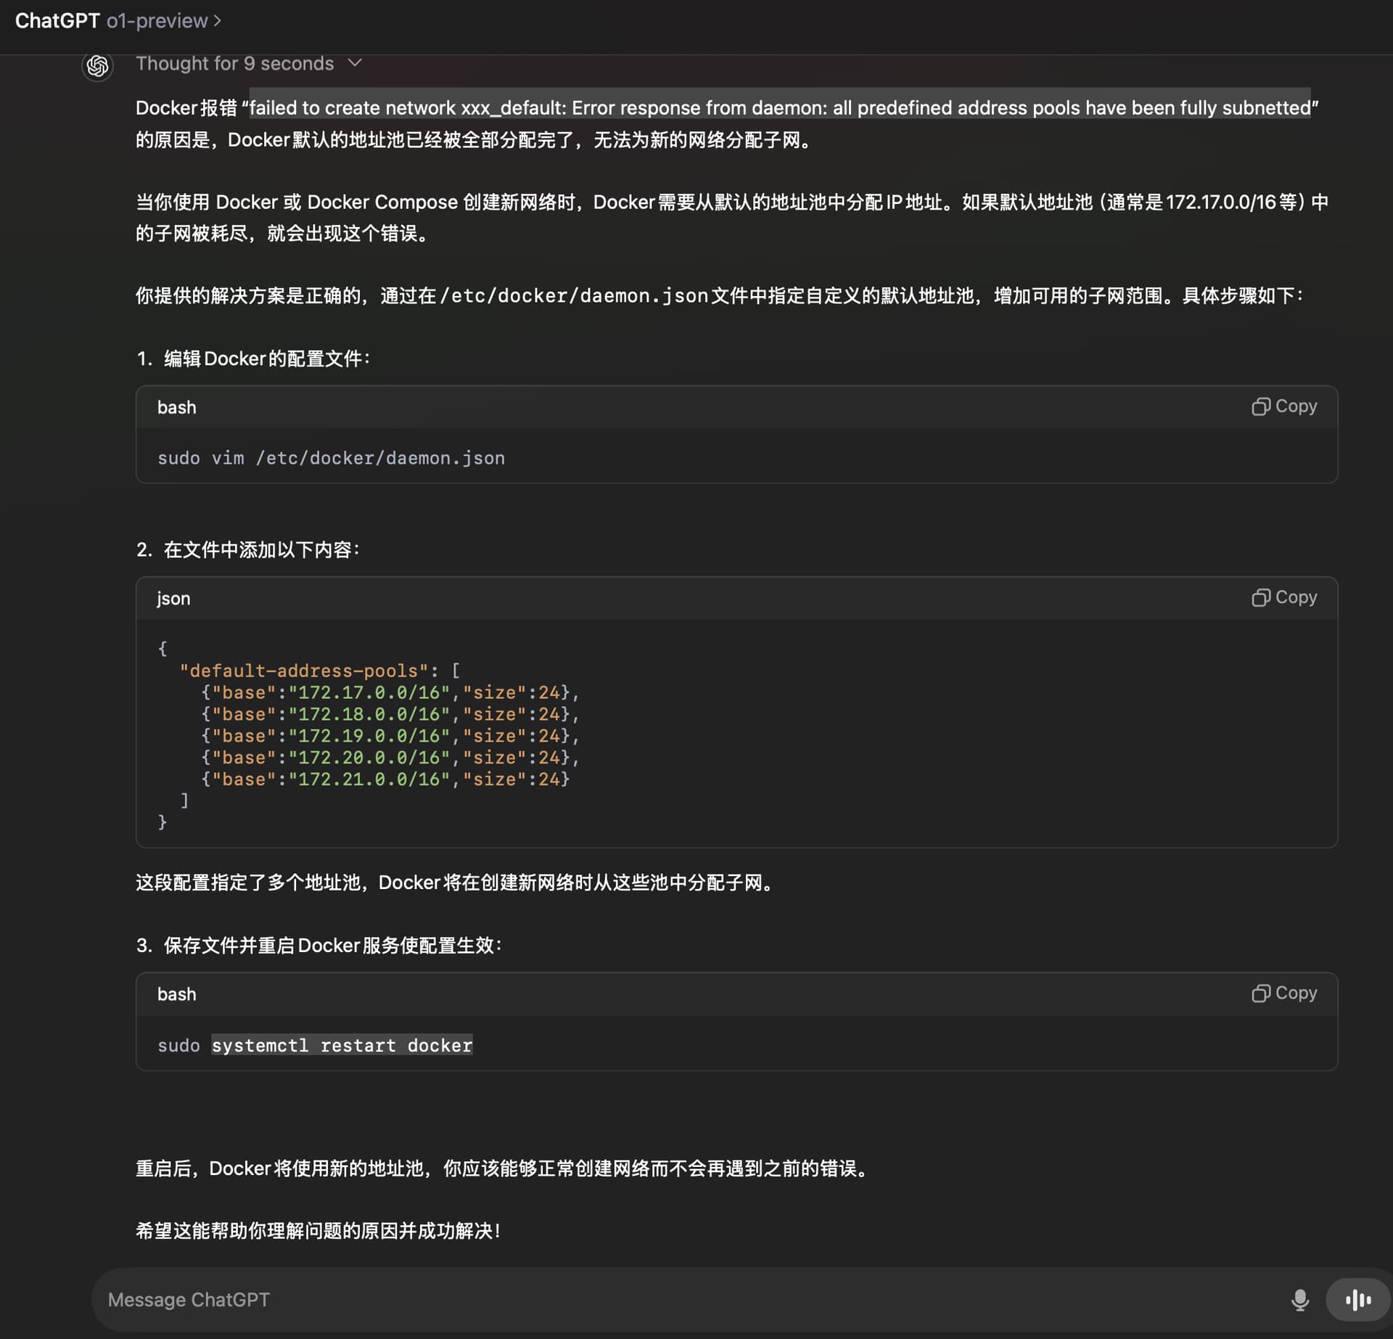The height and width of the screenshot is (1339, 1393).
Task: Click step heading '1. 编辑 Docker 的配置文件'
Action: pyautogui.click(x=253, y=359)
